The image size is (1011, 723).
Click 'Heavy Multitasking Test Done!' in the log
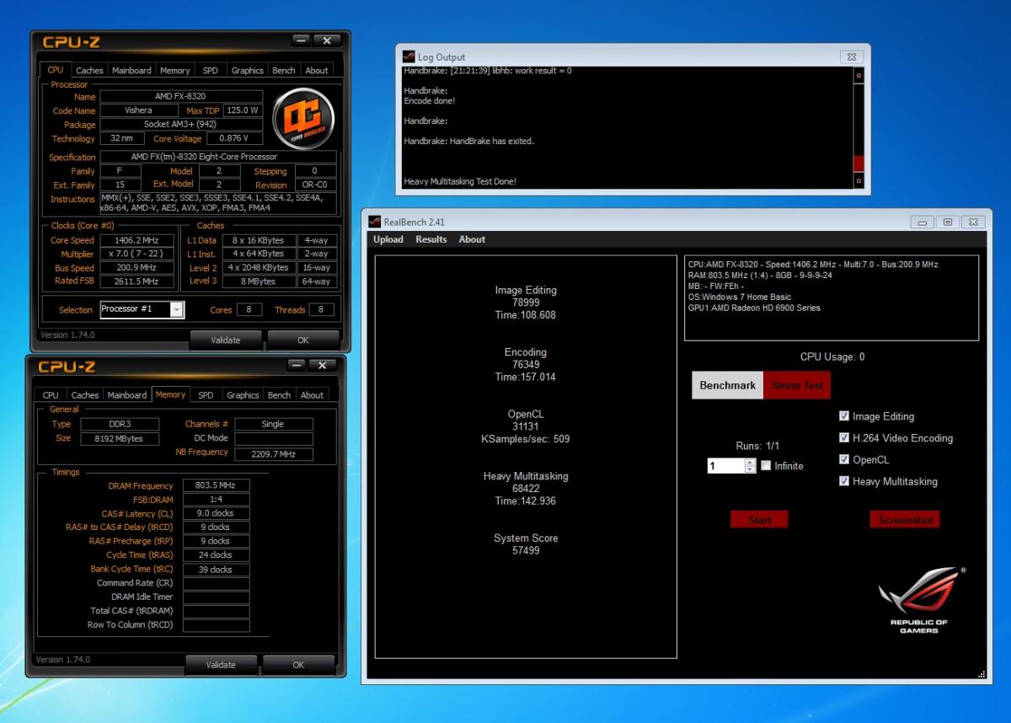[460, 181]
